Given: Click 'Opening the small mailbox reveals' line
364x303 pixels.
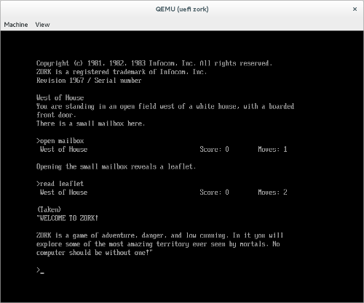Looking at the screenshot, I should 116,166.
